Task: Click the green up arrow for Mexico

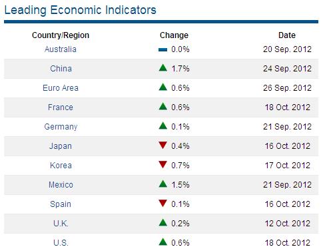Action: point(163,184)
